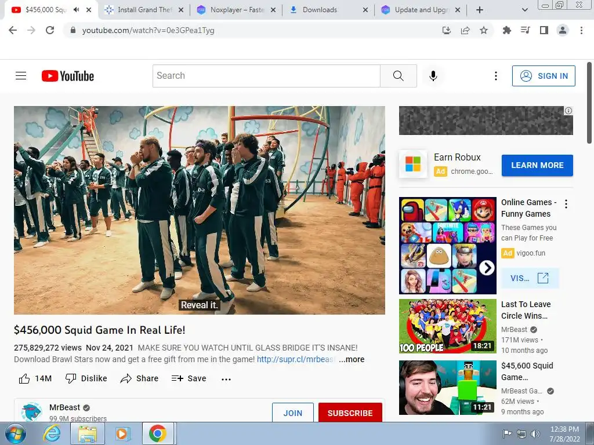Viewport: 594px width, 445px height.
Task: Open options for Online Games ad
Action: point(566,204)
